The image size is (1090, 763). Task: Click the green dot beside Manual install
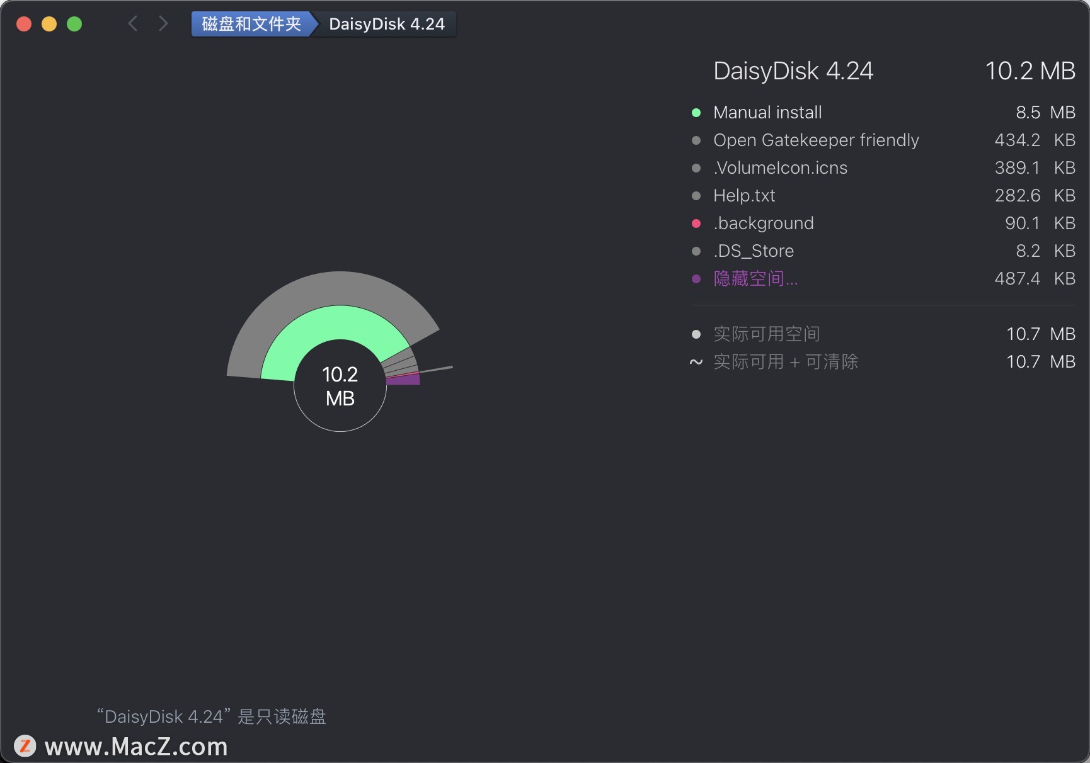coord(696,112)
